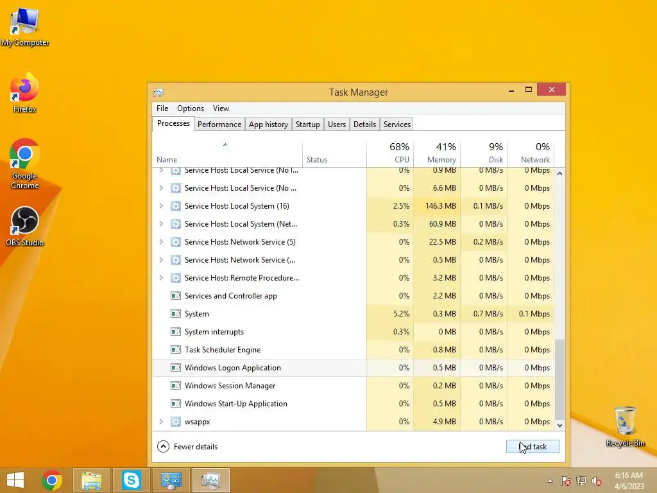Click the Task Manager title bar icon

[x=159, y=92]
